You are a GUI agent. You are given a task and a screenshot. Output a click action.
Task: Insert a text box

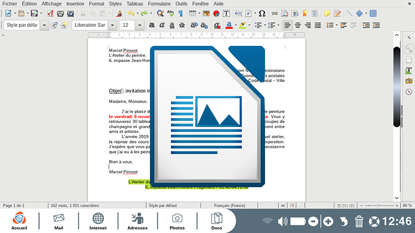tap(226, 13)
